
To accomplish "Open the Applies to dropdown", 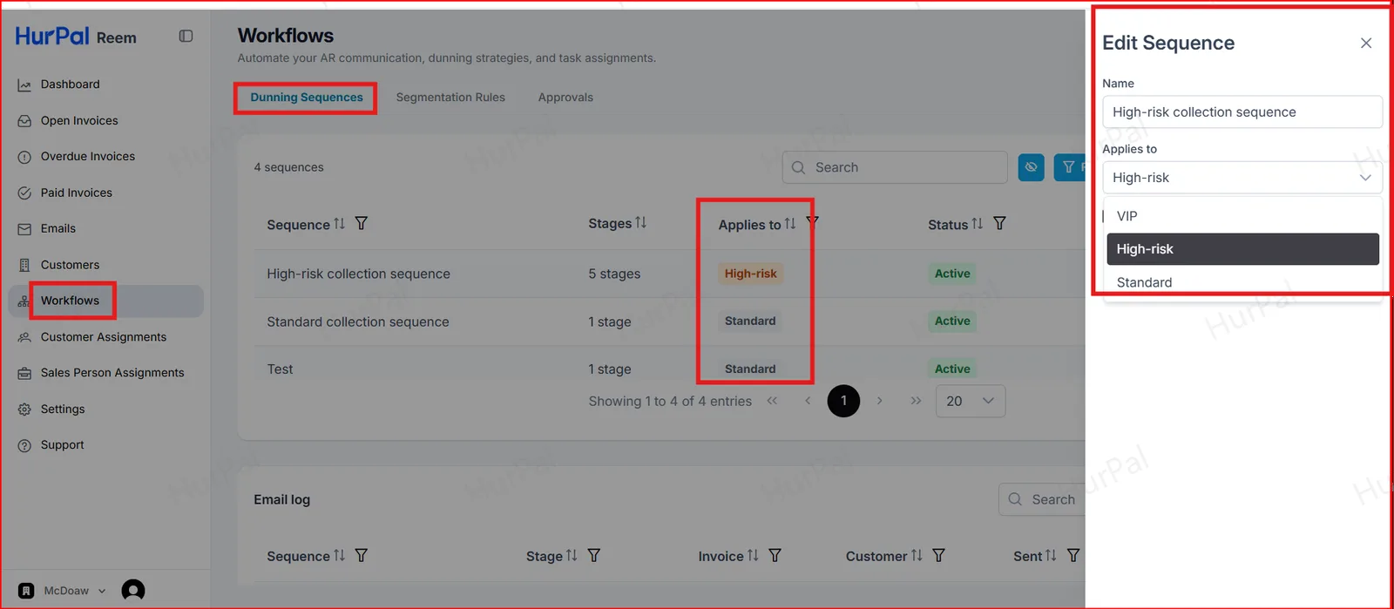I will [1242, 178].
